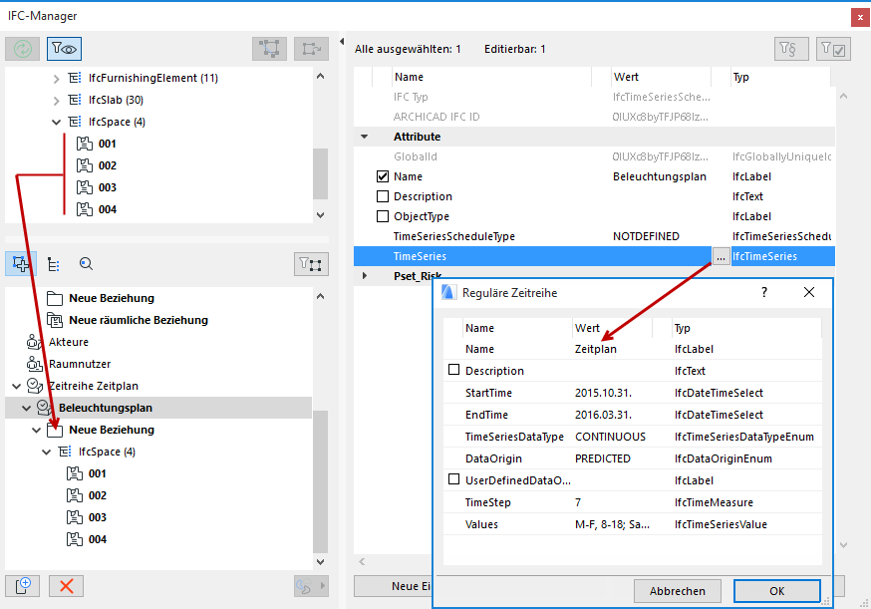Screen dimensions: 871x609
Task: Expand the IfcFurnishingElement (11) node
Action: point(56,79)
